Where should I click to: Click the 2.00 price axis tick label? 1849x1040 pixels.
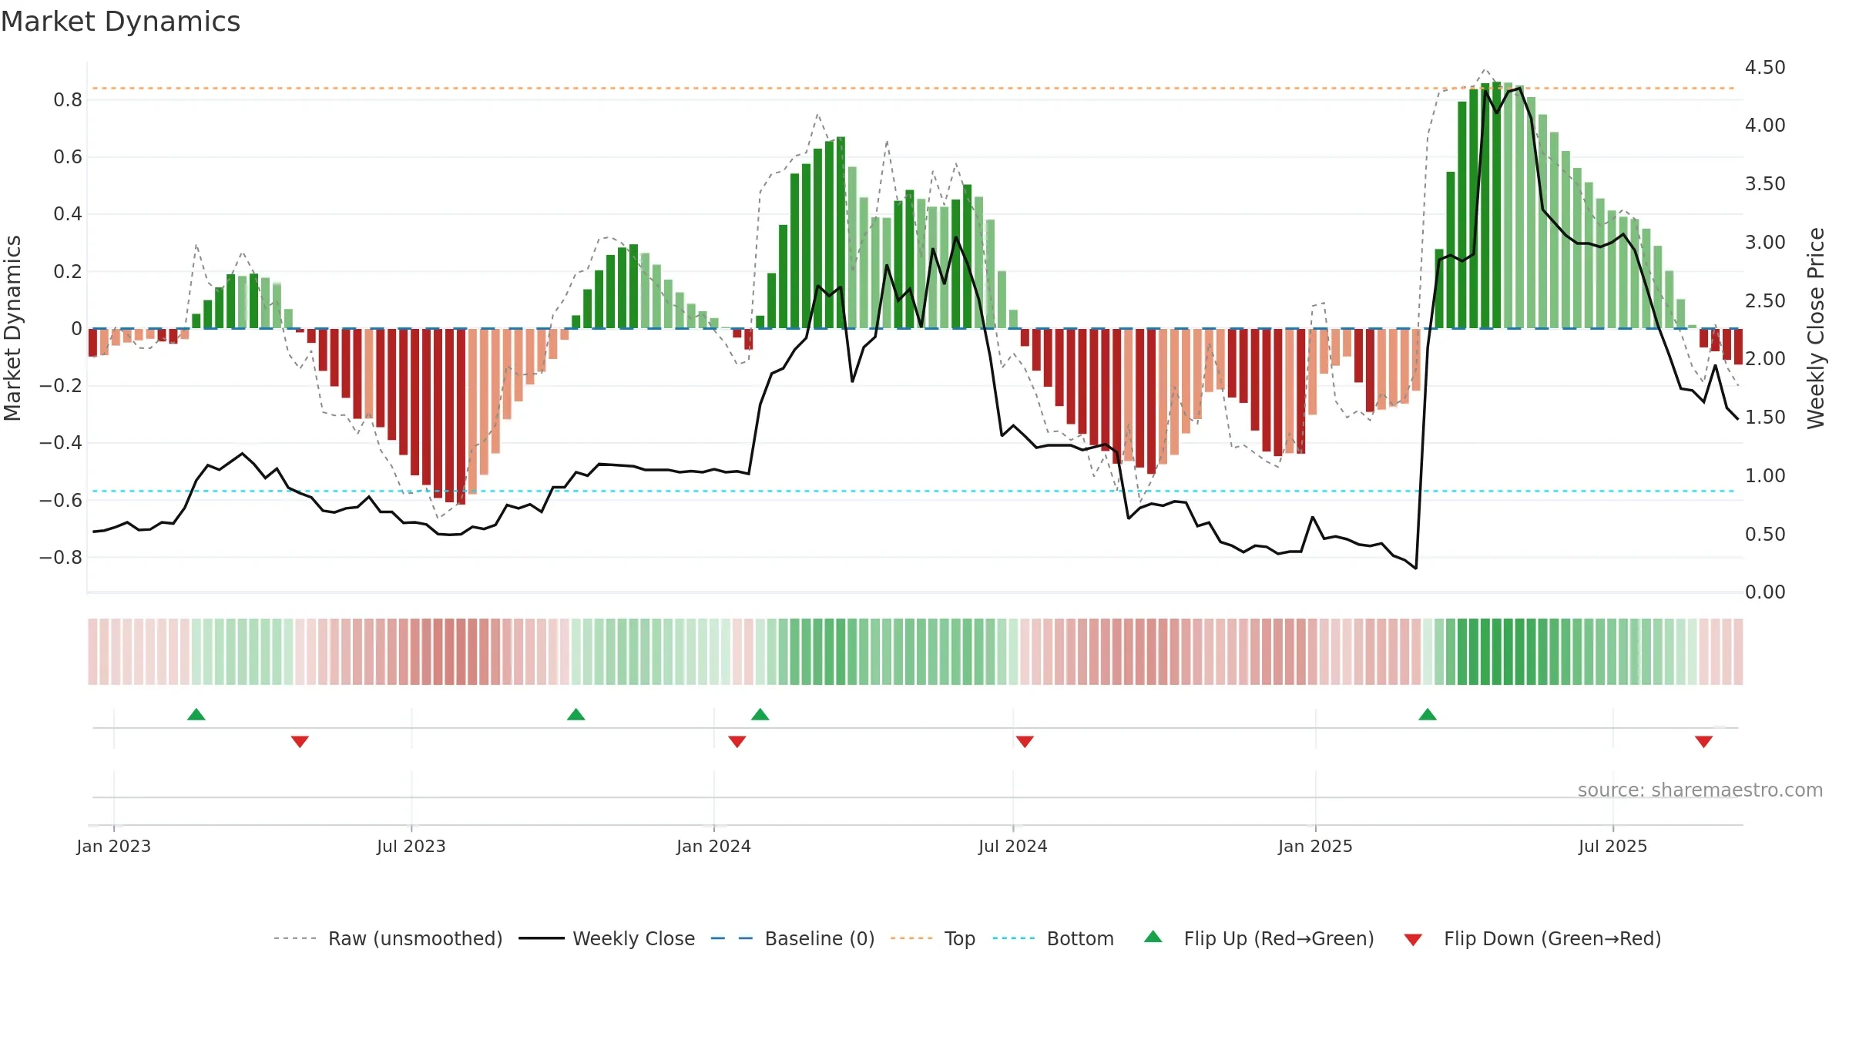click(1765, 359)
